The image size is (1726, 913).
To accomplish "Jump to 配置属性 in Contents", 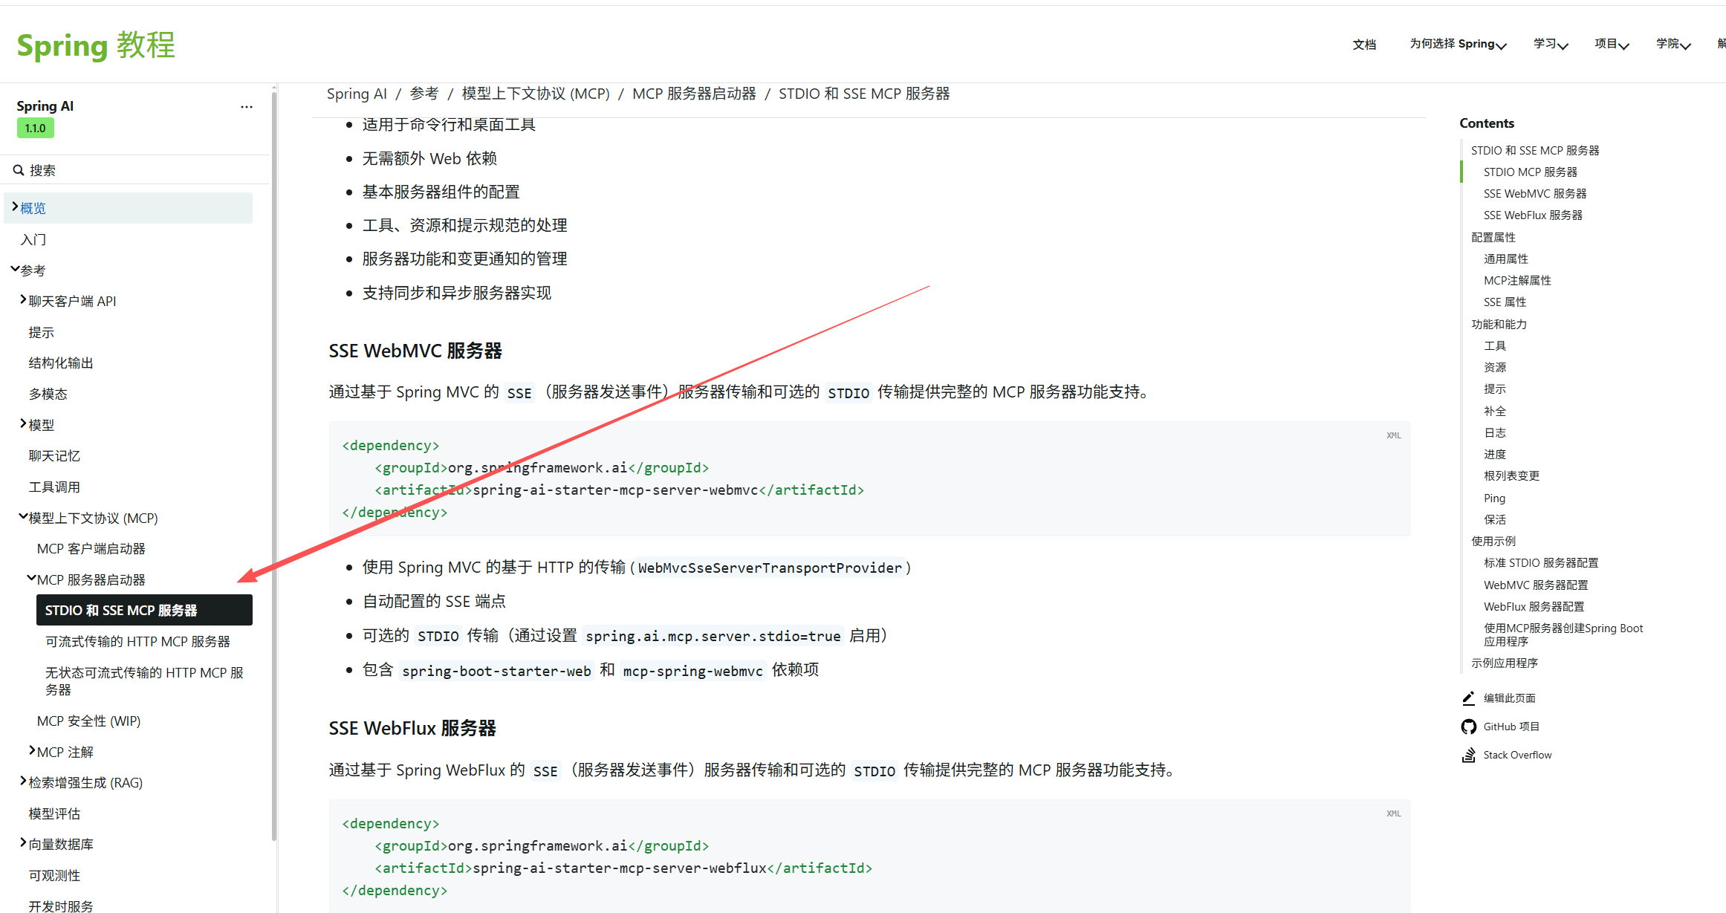I will (x=1493, y=237).
